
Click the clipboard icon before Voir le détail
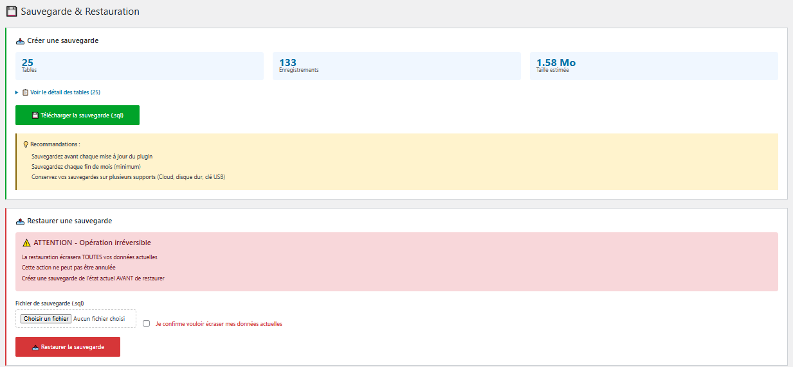point(26,92)
